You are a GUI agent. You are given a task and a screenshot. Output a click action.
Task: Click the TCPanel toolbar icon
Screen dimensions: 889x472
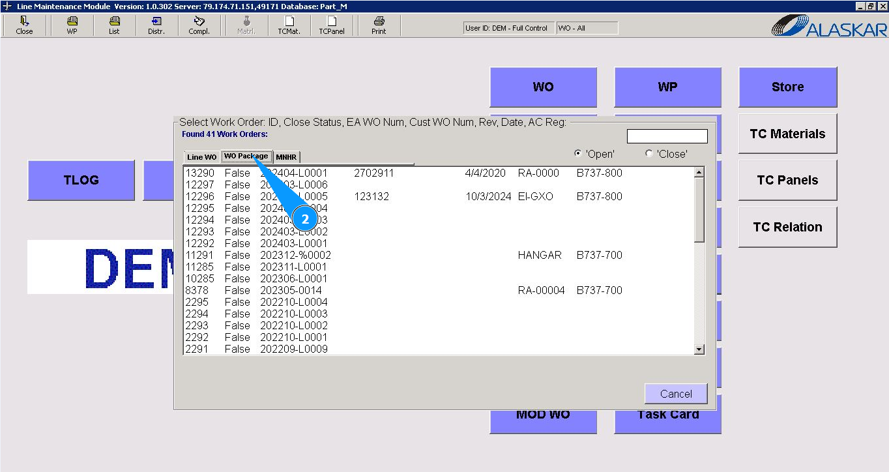[x=331, y=25]
